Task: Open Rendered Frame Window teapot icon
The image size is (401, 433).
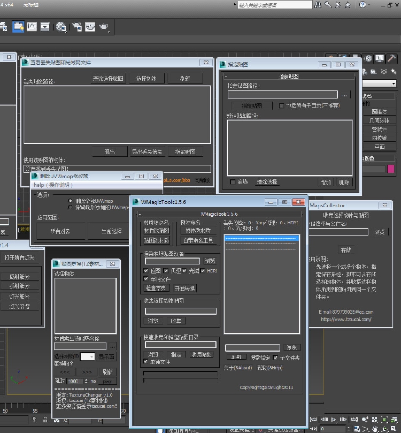Action: click(90, 27)
